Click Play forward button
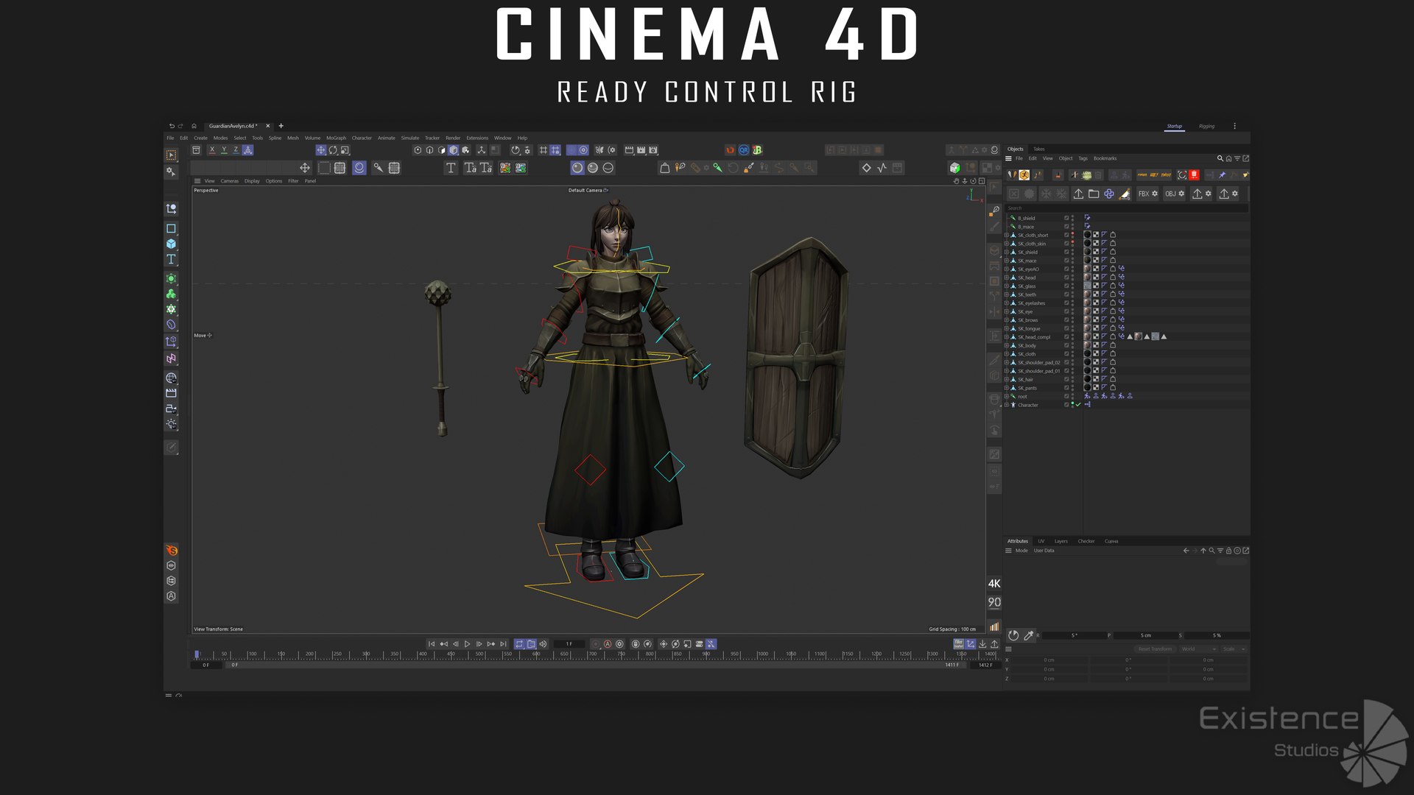Image resolution: width=1414 pixels, height=795 pixels. (467, 644)
